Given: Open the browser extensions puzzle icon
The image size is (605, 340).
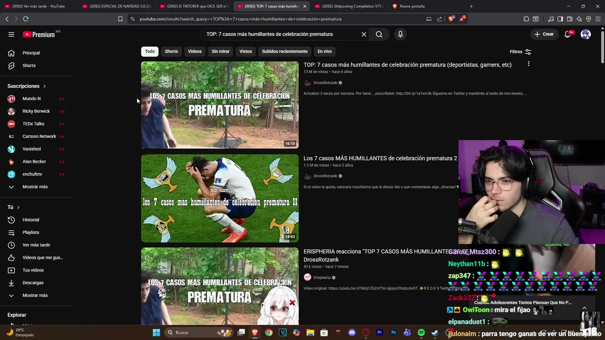Looking at the screenshot, I should click(x=526, y=19).
